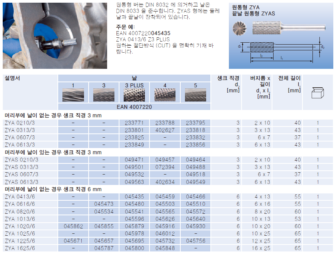Click the 설명서 column header
This screenshot has height=253, width=336.
click(x=12, y=78)
